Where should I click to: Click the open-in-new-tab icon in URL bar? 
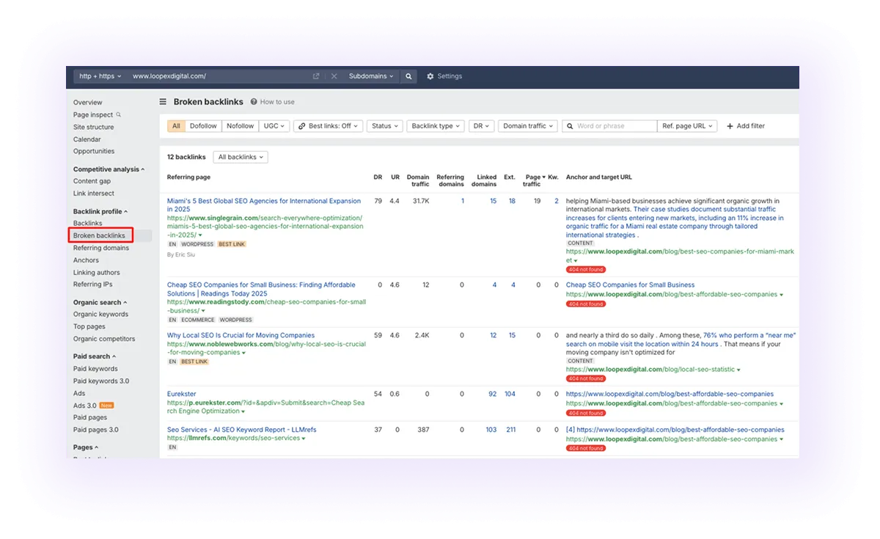click(x=315, y=76)
